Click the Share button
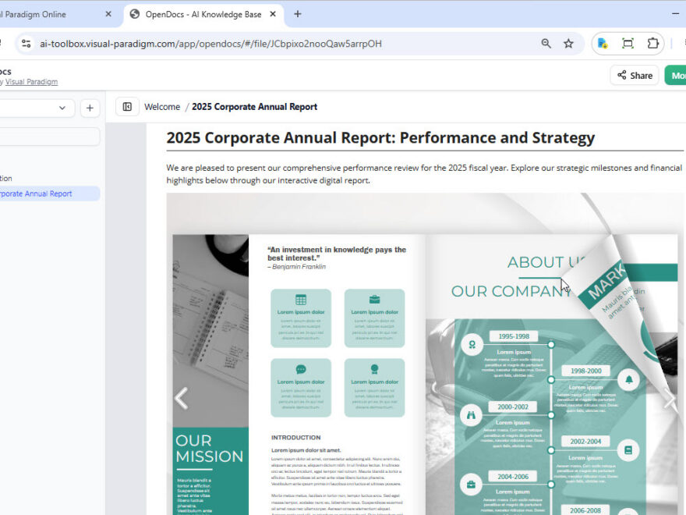The height and width of the screenshot is (515, 686). tap(635, 76)
